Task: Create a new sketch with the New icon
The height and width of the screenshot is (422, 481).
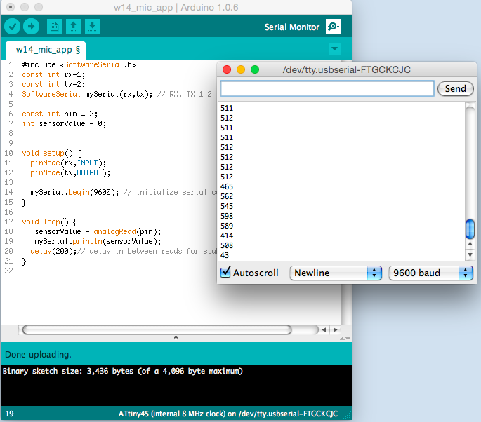Action: click(54, 27)
